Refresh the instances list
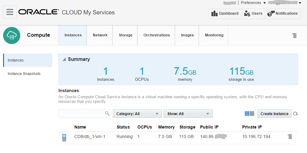 click(x=295, y=114)
